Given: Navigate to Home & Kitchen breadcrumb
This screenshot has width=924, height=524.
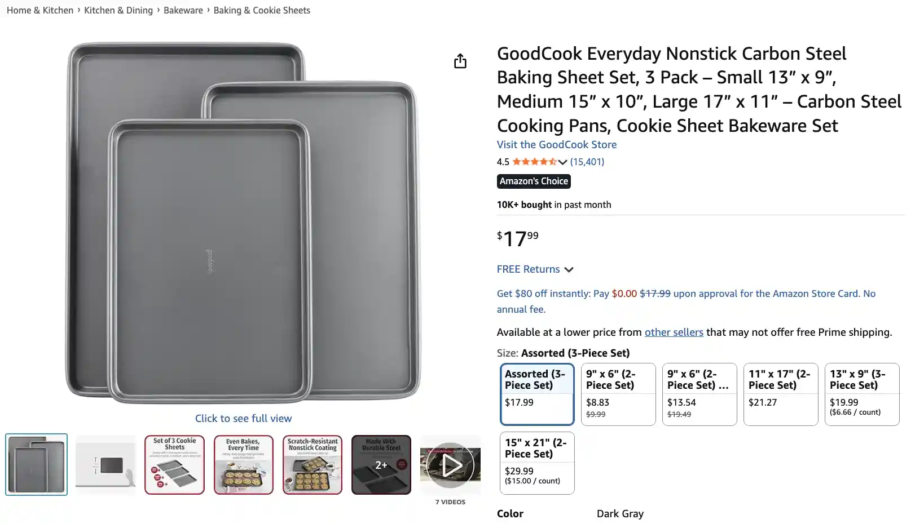Looking at the screenshot, I should click(40, 10).
